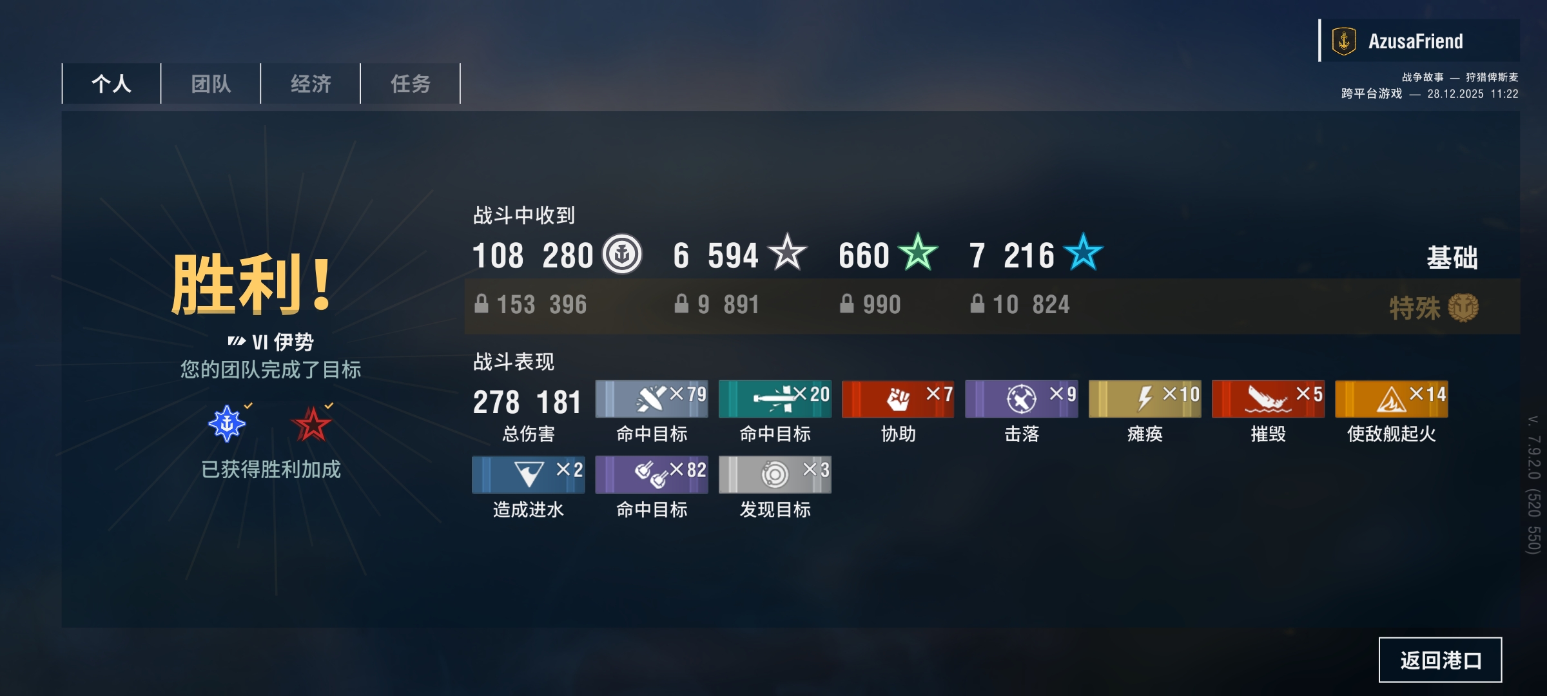Switch to the 团队 tab
Image resolution: width=1547 pixels, height=696 pixels.
click(211, 84)
